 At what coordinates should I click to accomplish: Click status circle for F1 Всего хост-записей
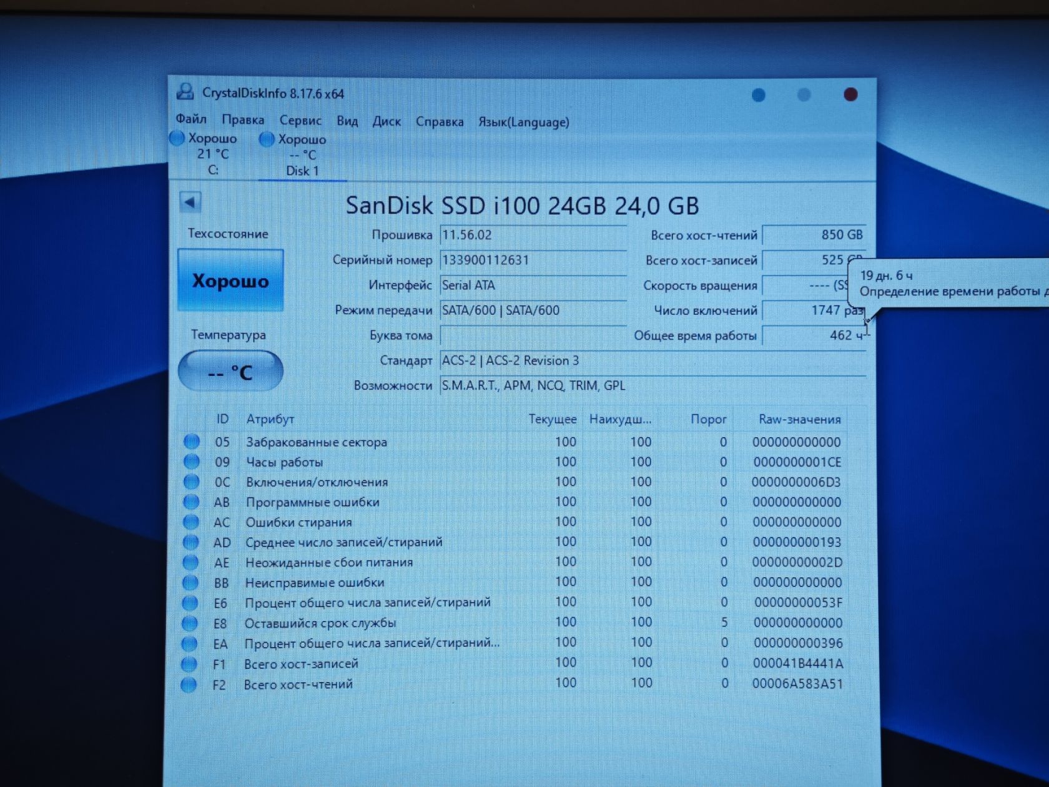(x=189, y=664)
